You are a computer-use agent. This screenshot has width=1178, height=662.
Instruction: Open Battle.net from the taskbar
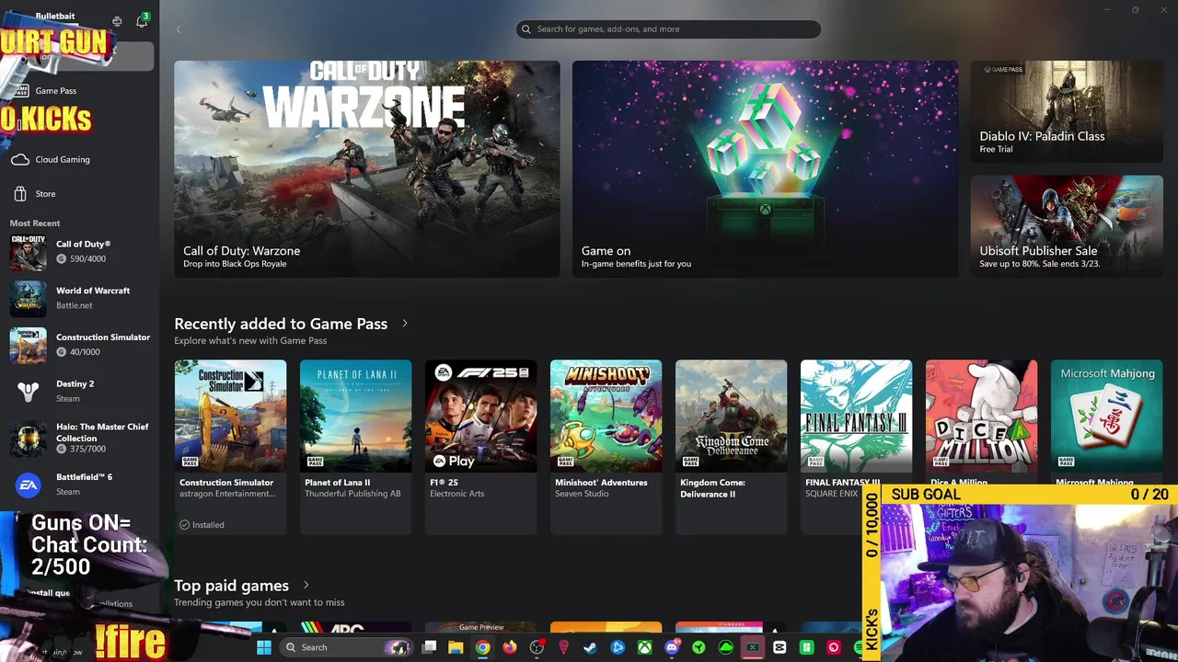coord(618,647)
